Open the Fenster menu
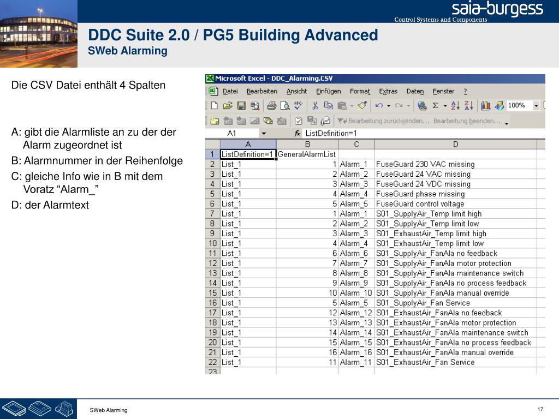This screenshot has height=419, width=559. click(443, 91)
